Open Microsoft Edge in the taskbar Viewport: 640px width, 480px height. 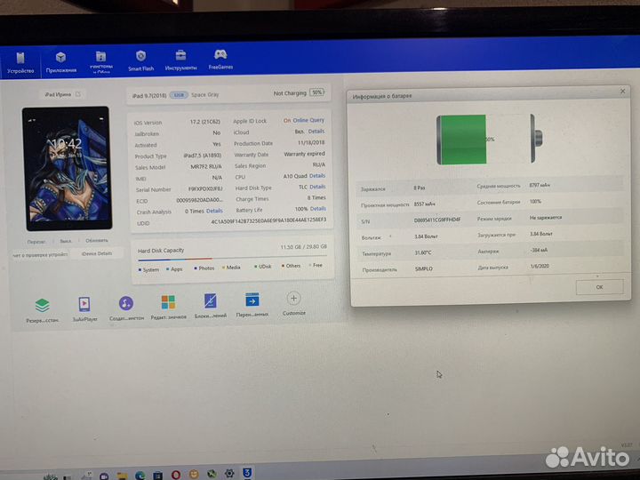(x=140, y=476)
